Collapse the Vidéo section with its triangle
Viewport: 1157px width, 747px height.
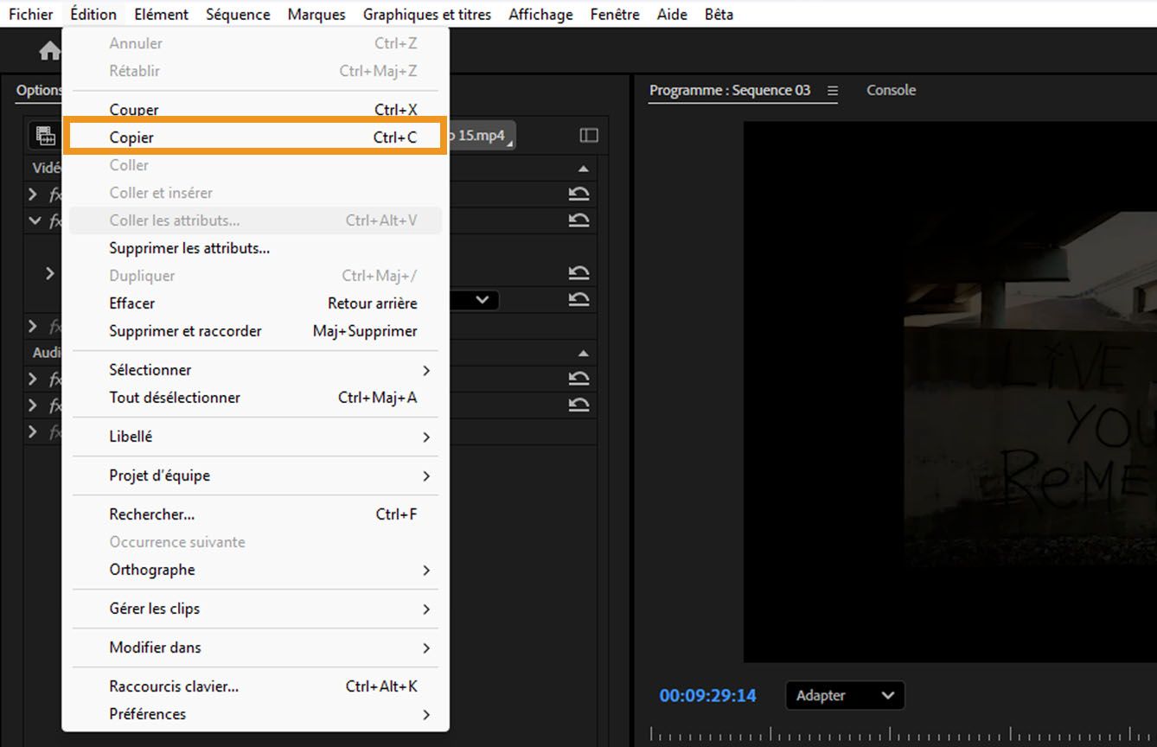(x=583, y=169)
